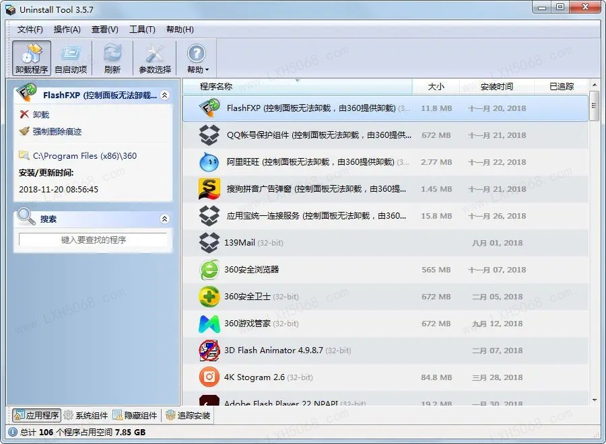This screenshot has height=444, width=606.
Task: Maximize the Uninstall Tool window
Action: pyautogui.click(x=560, y=7)
